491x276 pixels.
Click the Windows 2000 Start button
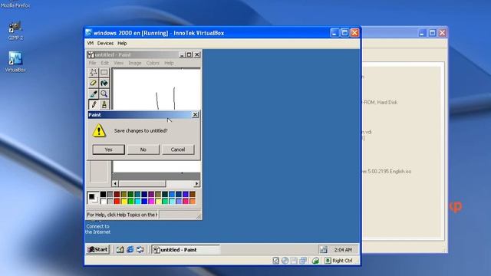[97, 249]
